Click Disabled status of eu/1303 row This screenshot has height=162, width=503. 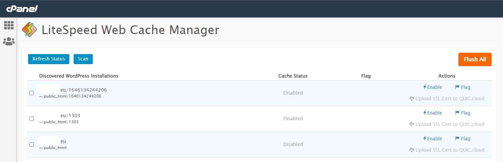pos(293,119)
